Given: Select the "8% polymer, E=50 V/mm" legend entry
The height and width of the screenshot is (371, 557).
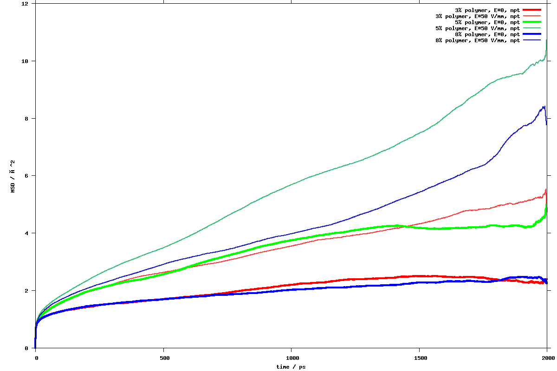Looking at the screenshot, I should pos(478,40).
